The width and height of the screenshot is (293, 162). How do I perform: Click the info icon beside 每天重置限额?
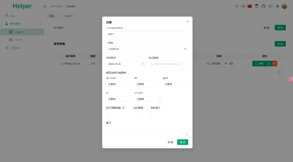click(123, 108)
